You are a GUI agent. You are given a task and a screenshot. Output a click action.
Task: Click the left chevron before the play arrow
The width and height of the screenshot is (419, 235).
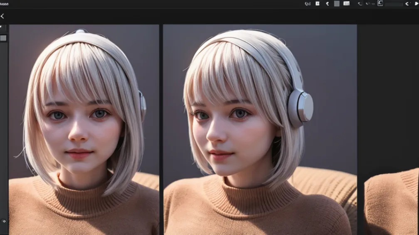point(407,4)
